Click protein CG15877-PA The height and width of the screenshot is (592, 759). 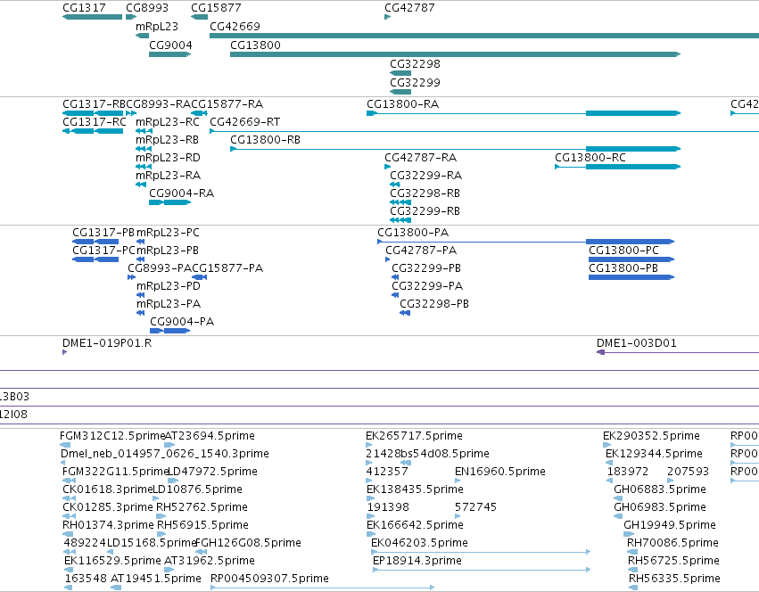[227, 268]
